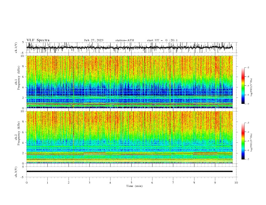
Task: Click time axis tick label "7"
Action: click(173, 183)
